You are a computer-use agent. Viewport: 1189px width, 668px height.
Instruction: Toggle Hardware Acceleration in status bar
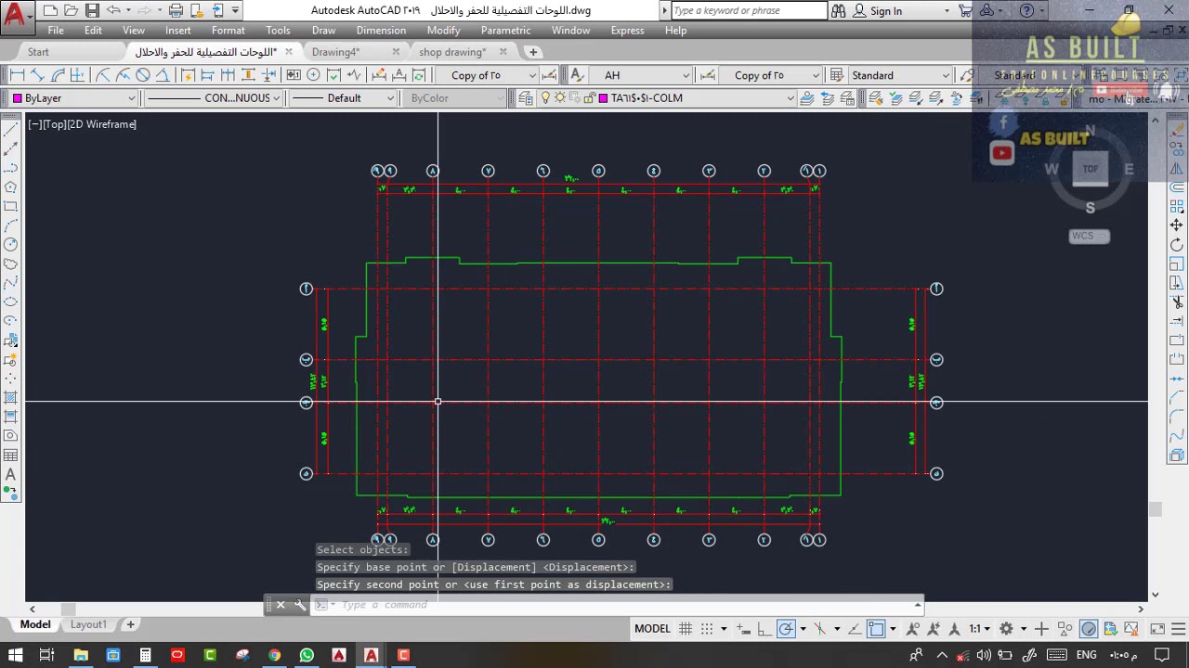(1089, 629)
